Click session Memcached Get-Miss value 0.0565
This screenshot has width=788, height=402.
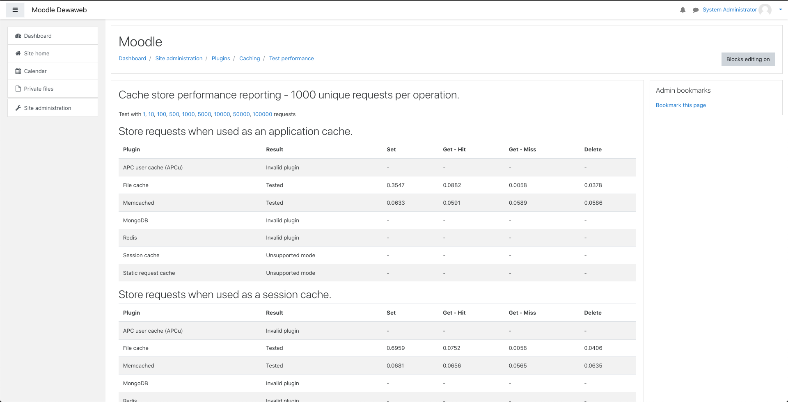click(518, 365)
